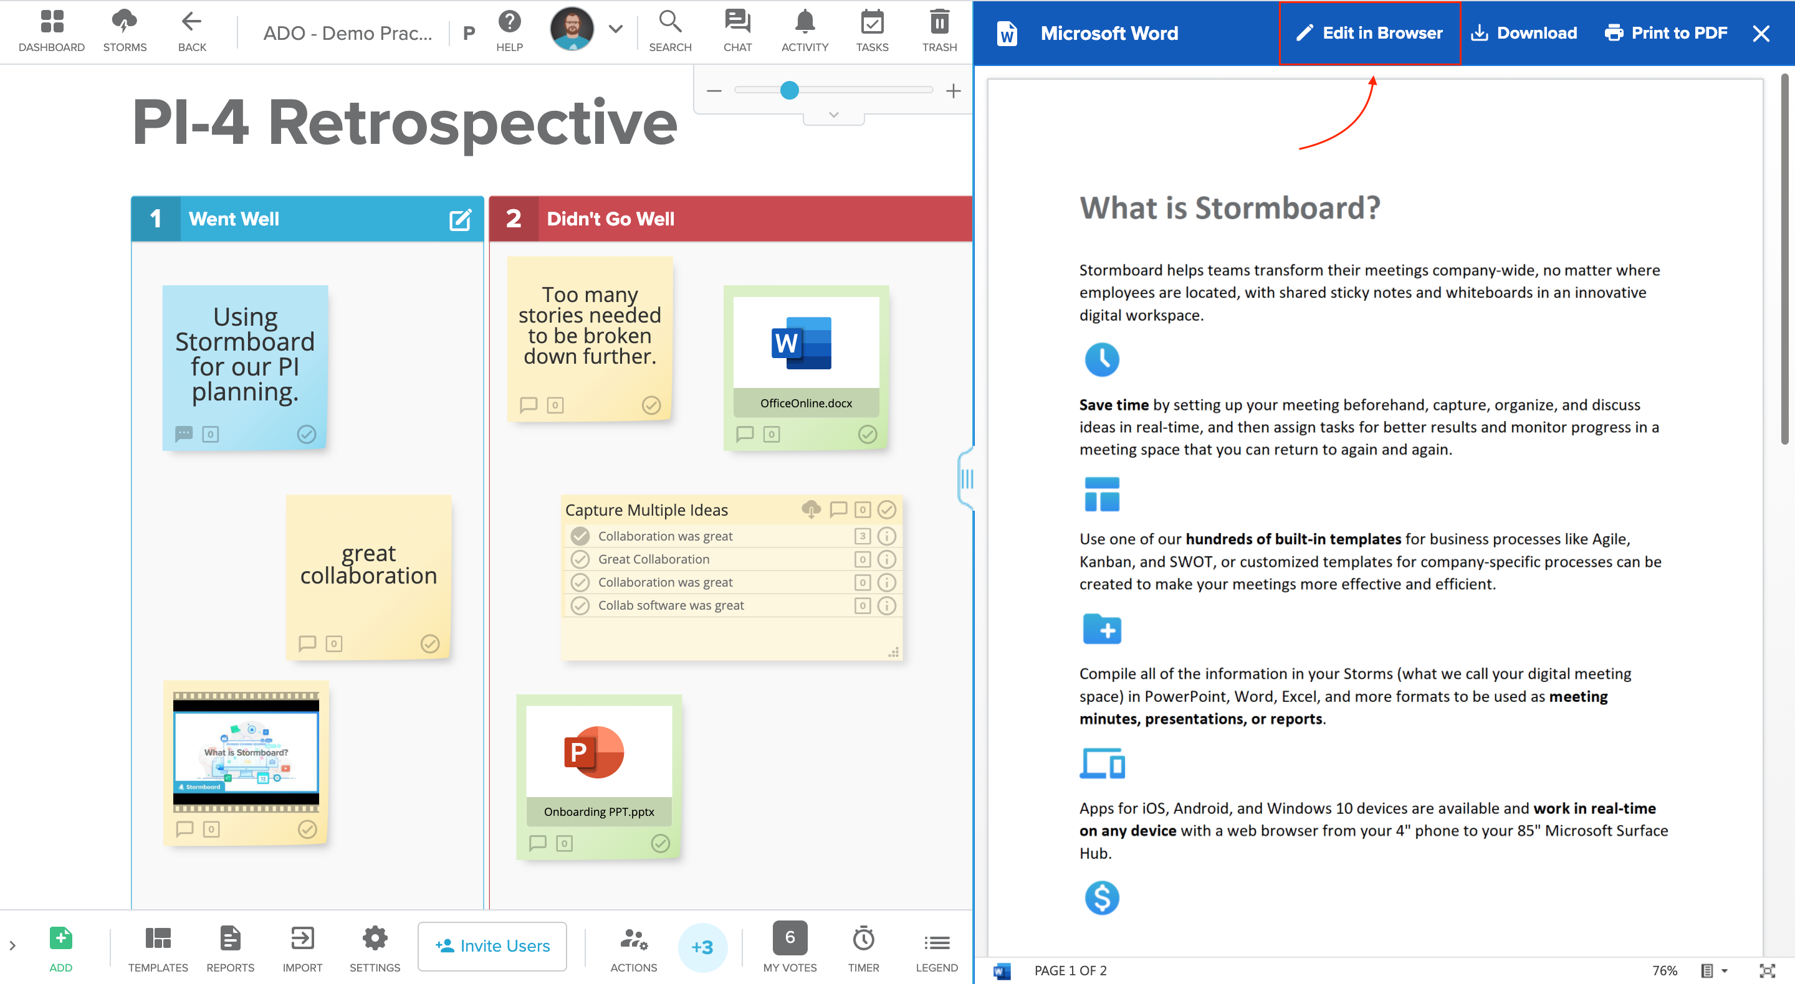Mark OfficeOnline.docx note as complete
Screen dimensions: 1795x984
(x=867, y=434)
